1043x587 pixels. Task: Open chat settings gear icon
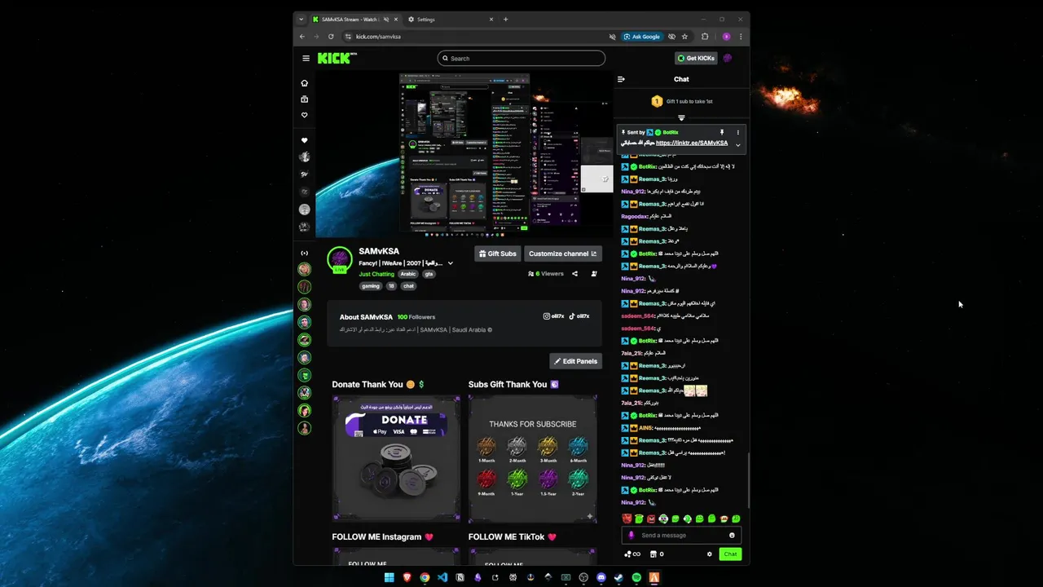tap(709, 554)
